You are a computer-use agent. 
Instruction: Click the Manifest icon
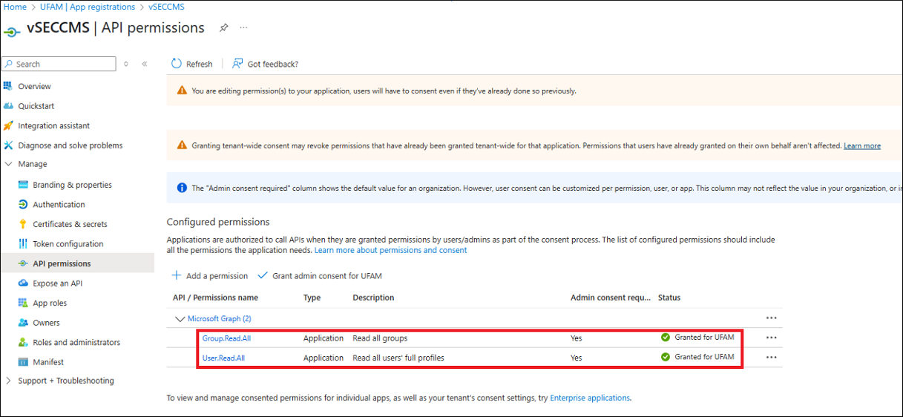(23, 362)
